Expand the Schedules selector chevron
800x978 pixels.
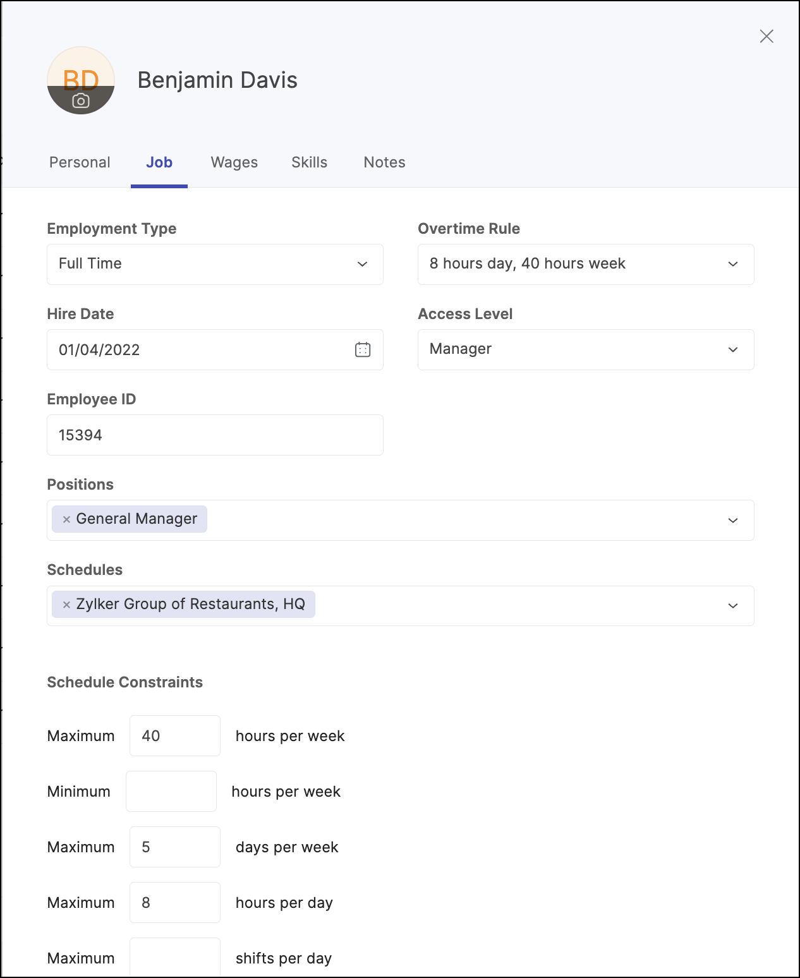pos(733,605)
